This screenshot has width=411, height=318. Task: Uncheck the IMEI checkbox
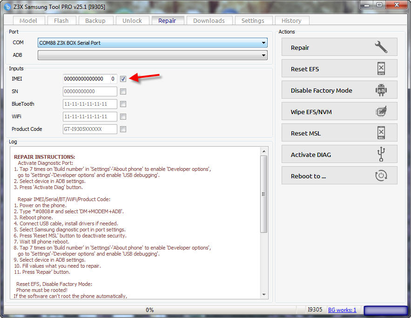coord(123,79)
